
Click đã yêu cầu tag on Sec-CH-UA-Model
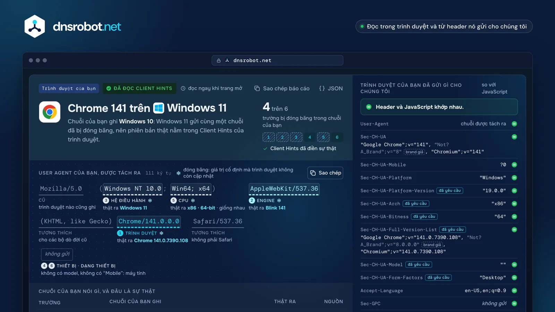419,265
